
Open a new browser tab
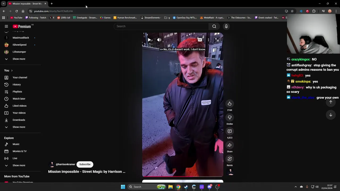point(52,4)
